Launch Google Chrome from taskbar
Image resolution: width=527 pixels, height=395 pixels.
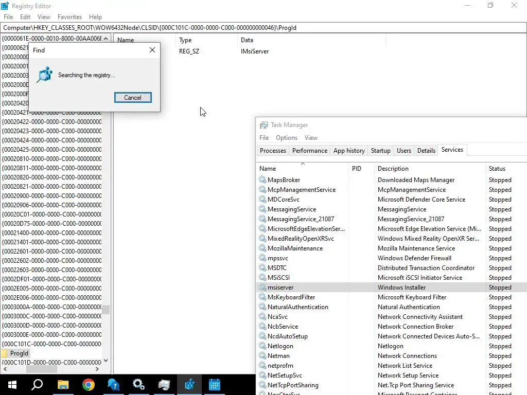point(89,385)
